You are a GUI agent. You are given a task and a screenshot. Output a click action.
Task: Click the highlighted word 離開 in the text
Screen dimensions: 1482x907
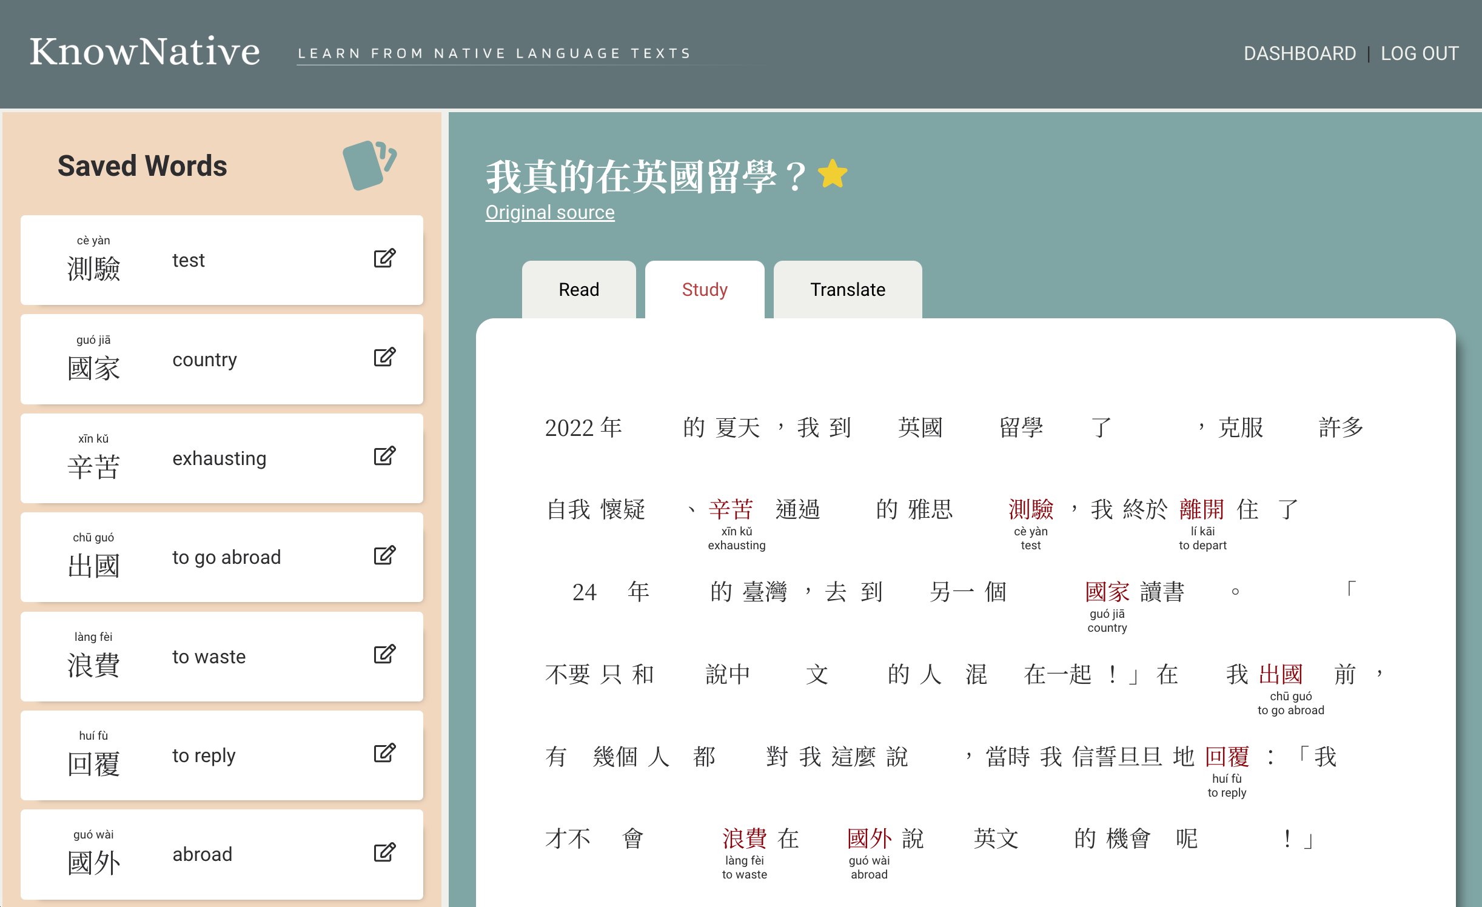coord(1201,509)
